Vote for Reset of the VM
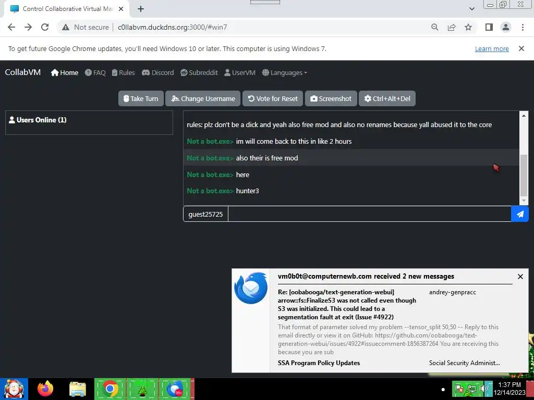 [x=273, y=98]
